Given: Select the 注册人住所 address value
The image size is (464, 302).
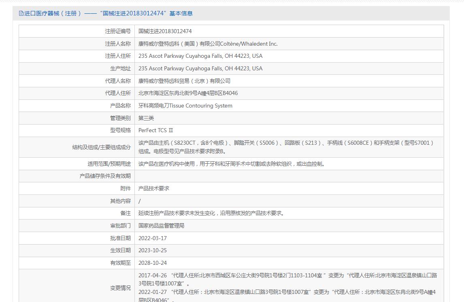Looking at the screenshot, I should point(200,56).
